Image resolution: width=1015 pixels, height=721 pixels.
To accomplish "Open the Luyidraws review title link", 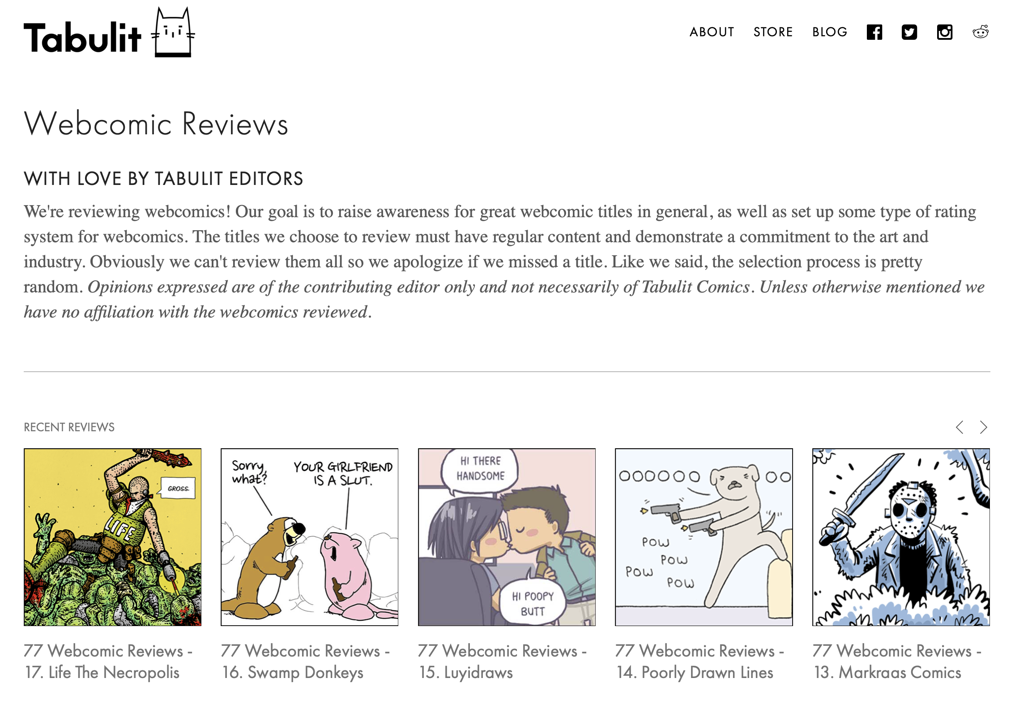I will pyautogui.click(x=502, y=661).
